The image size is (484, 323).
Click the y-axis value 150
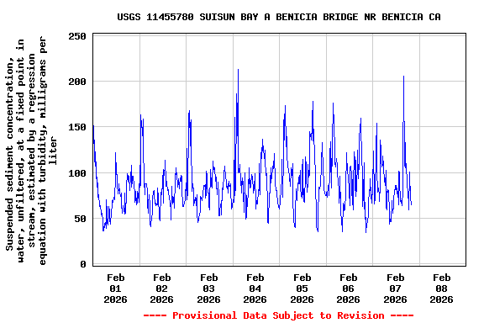[x=77, y=127]
